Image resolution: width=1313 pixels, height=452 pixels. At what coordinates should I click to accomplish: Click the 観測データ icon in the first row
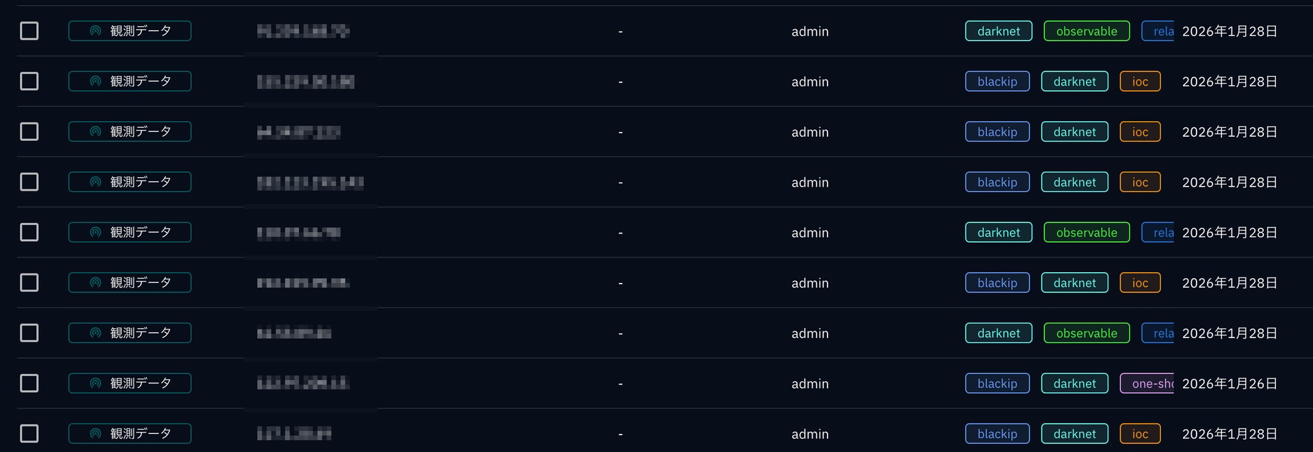96,31
